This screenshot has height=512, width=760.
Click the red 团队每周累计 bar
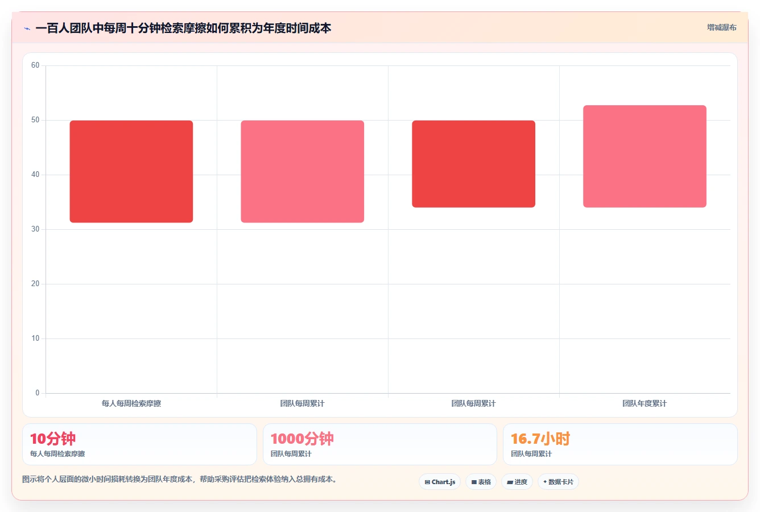click(473, 164)
